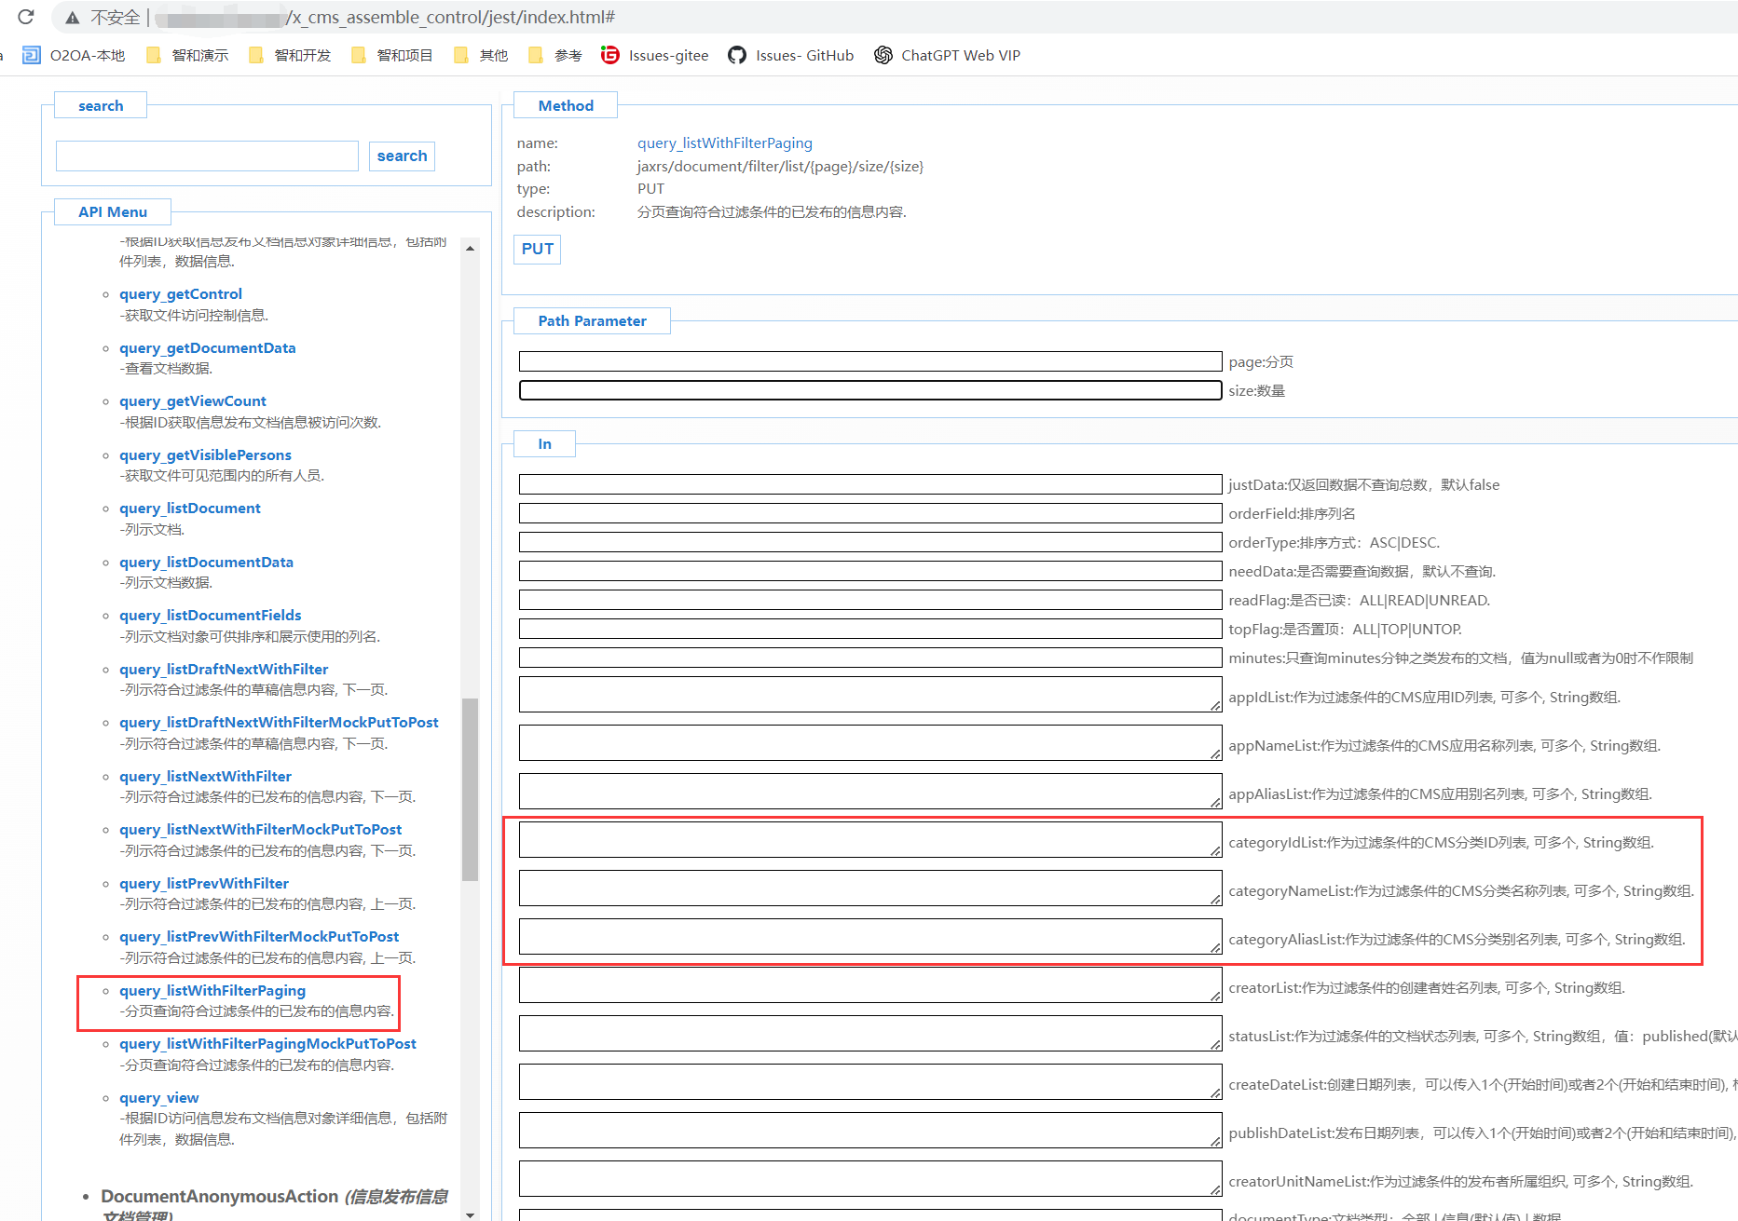
Task: Open the O2OA-本地 bookmark
Action: (75, 55)
